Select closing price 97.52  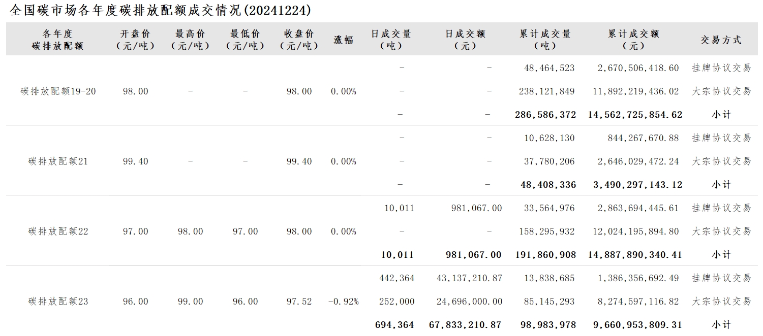coord(299,301)
